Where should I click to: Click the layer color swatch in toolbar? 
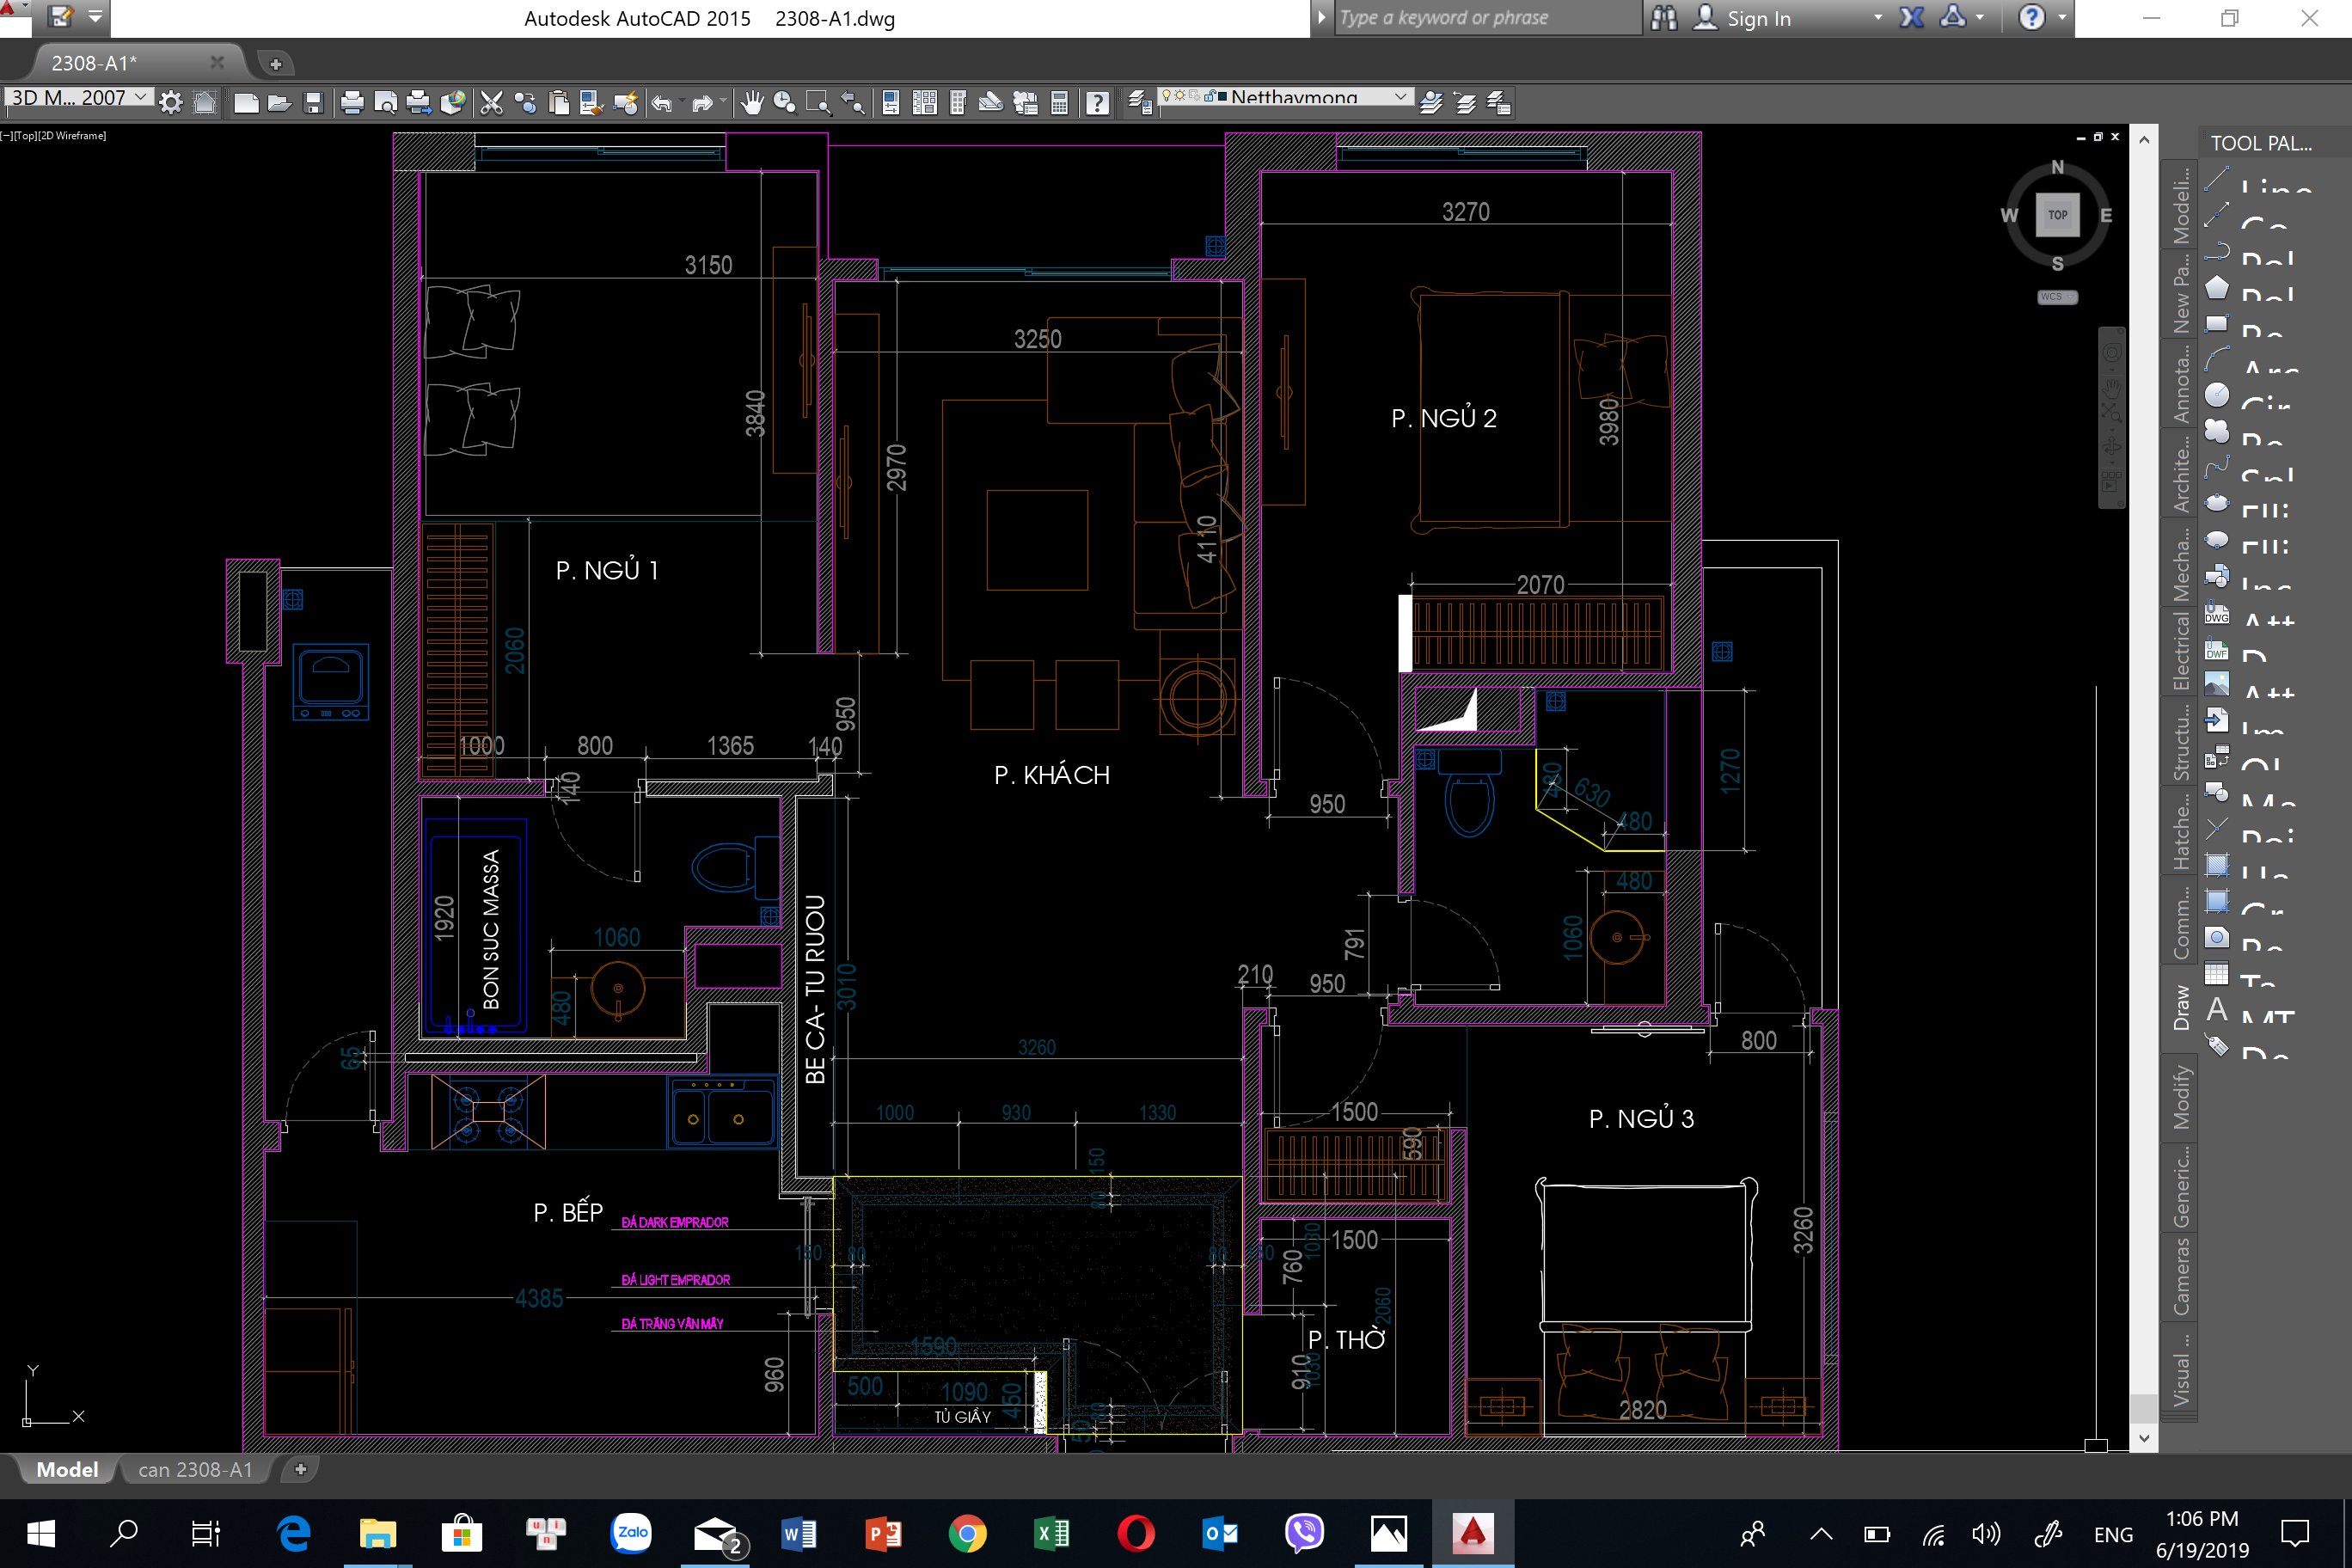1222,96
